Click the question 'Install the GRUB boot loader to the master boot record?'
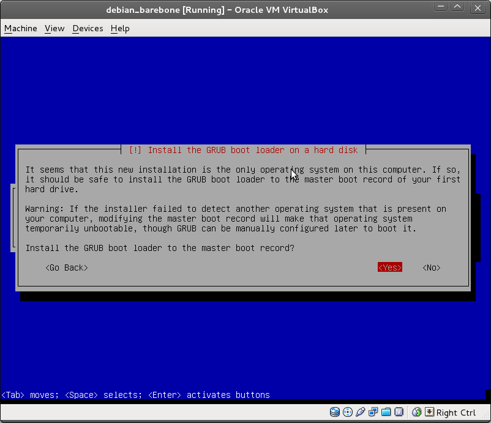Screen dimensions: 491x423 tap(160, 248)
